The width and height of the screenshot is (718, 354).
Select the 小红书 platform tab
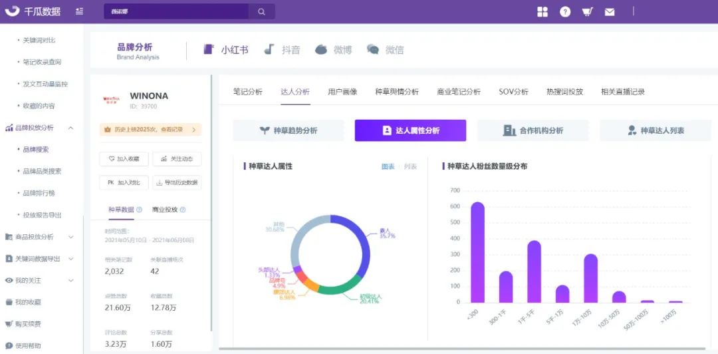(x=226, y=50)
